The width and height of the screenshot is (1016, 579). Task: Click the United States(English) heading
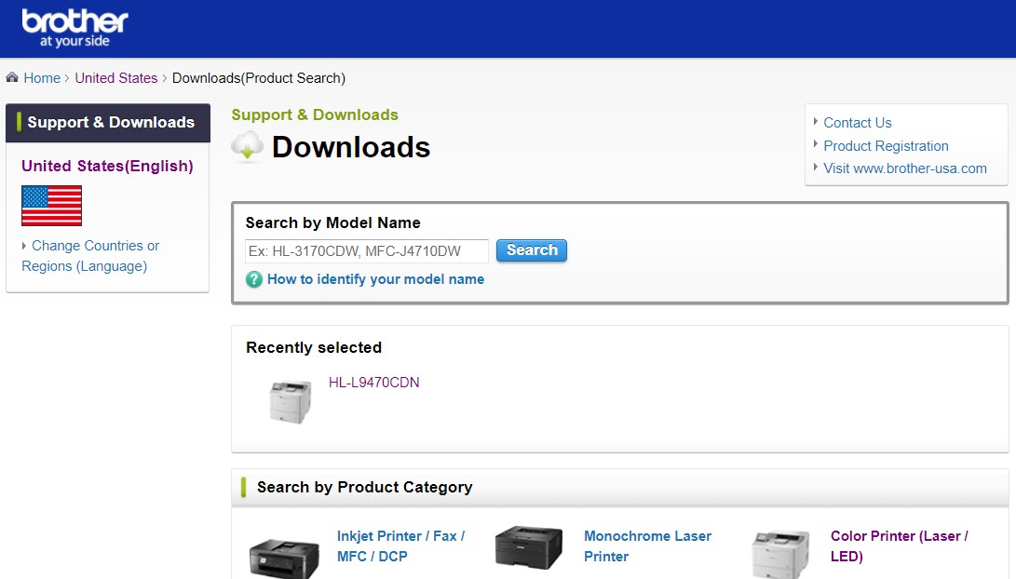[108, 166]
